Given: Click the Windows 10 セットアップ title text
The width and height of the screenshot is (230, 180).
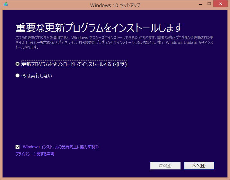Looking at the screenshot, I should coord(115,5).
